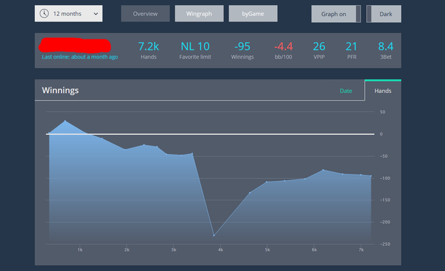Viewport: 445px width, 271px height.
Task: Click the 7k label on the x-axis
Action: tap(361, 250)
